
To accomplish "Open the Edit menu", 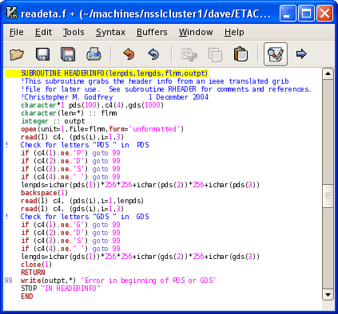I will pyautogui.click(x=43, y=32).
